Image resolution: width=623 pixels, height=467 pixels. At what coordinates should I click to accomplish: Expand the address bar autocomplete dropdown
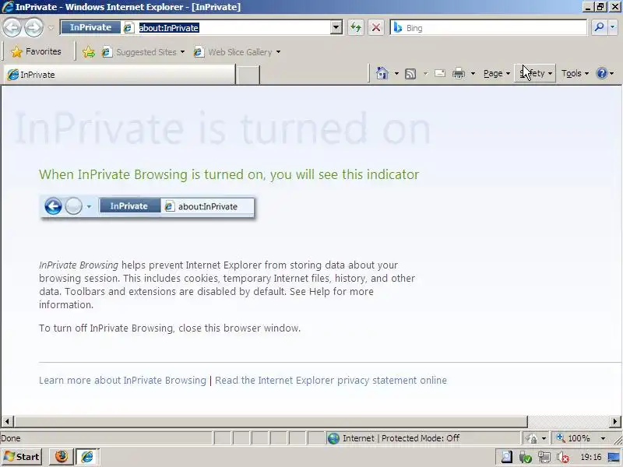[x=336, y=28]
